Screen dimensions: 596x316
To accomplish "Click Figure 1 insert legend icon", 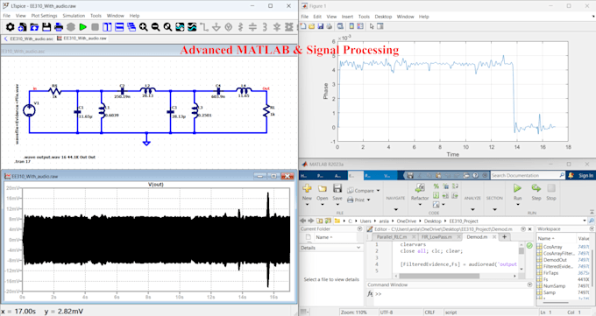I will tap(360, 26).
